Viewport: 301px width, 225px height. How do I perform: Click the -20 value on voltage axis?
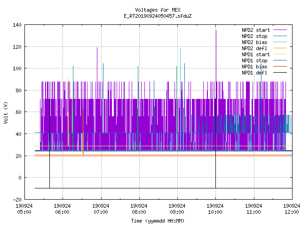17,200
